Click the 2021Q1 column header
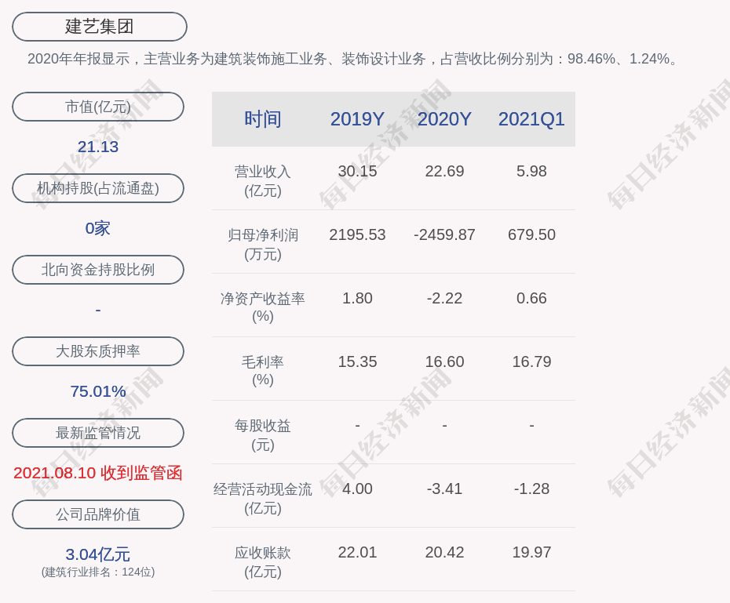730x603 pixels. tap(531, 119)
